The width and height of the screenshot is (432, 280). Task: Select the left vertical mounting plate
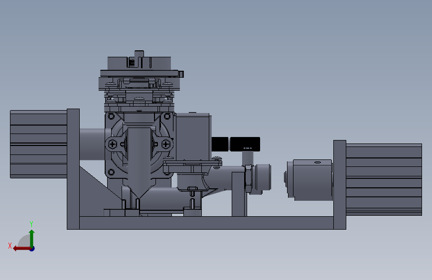[x=73, y=169]
